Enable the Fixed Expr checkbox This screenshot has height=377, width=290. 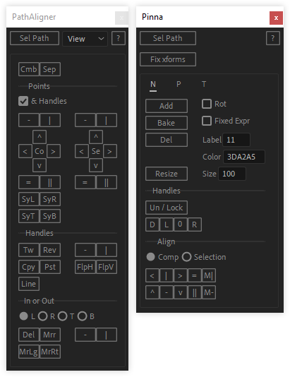coord(207,121)
